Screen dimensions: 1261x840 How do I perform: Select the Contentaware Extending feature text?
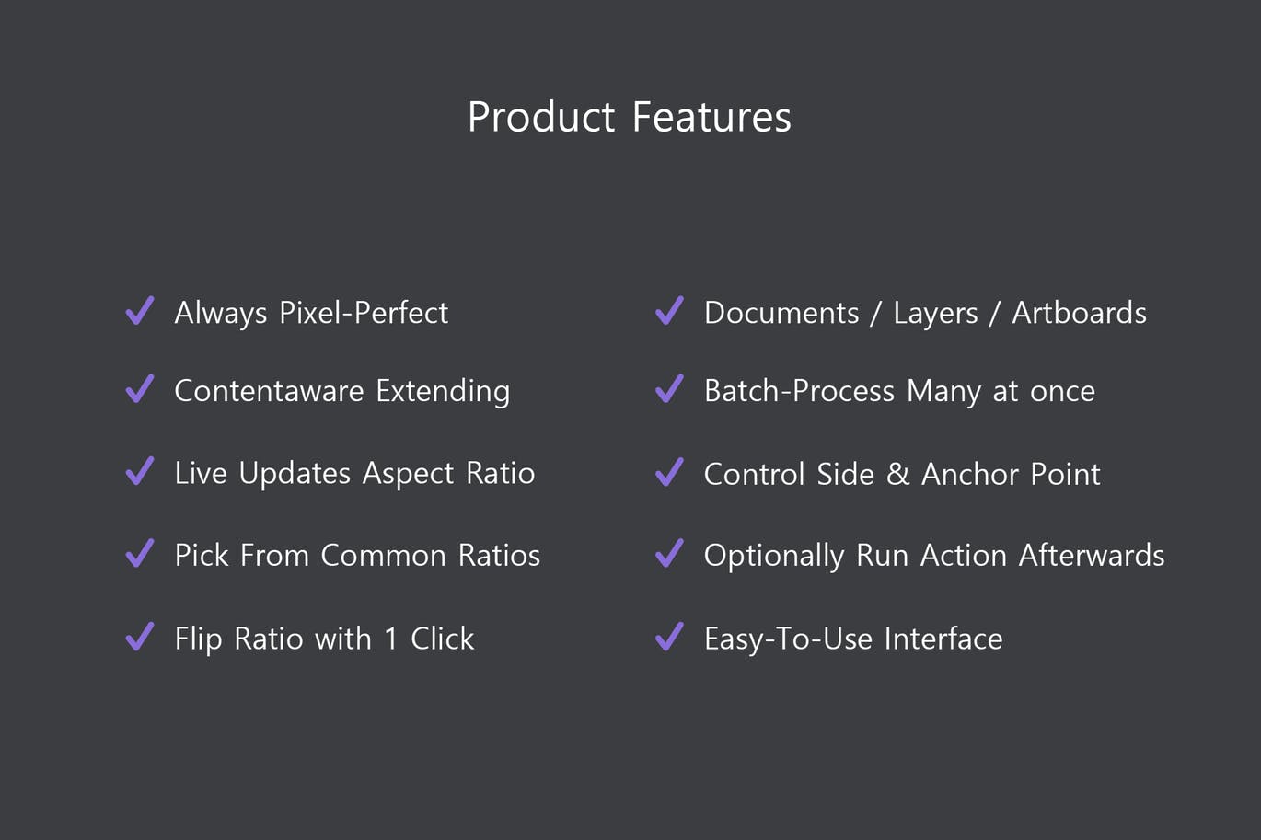coord(341,391)
